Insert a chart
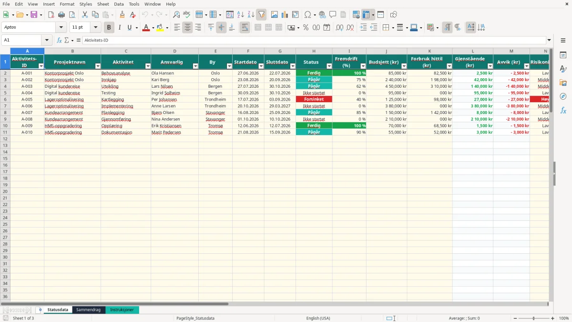This screenshot has width=572, height=322. point(285,15)
